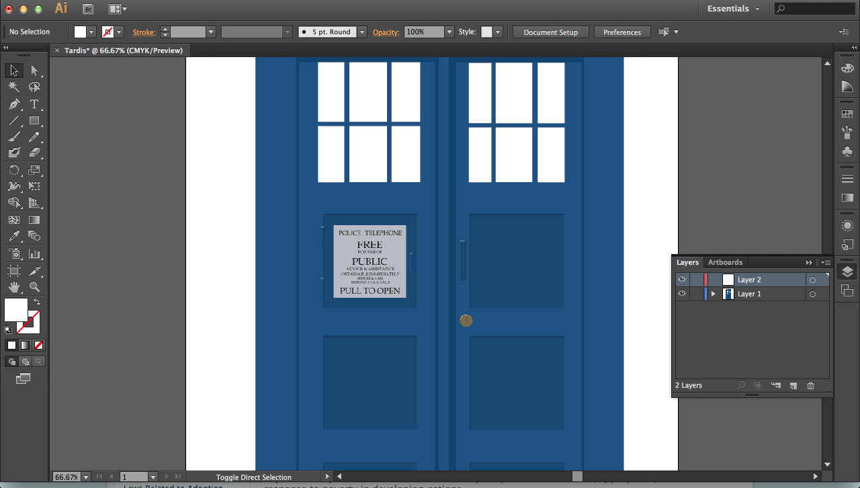Select the Direct Selection tool (white arrow)

(34, 71)
